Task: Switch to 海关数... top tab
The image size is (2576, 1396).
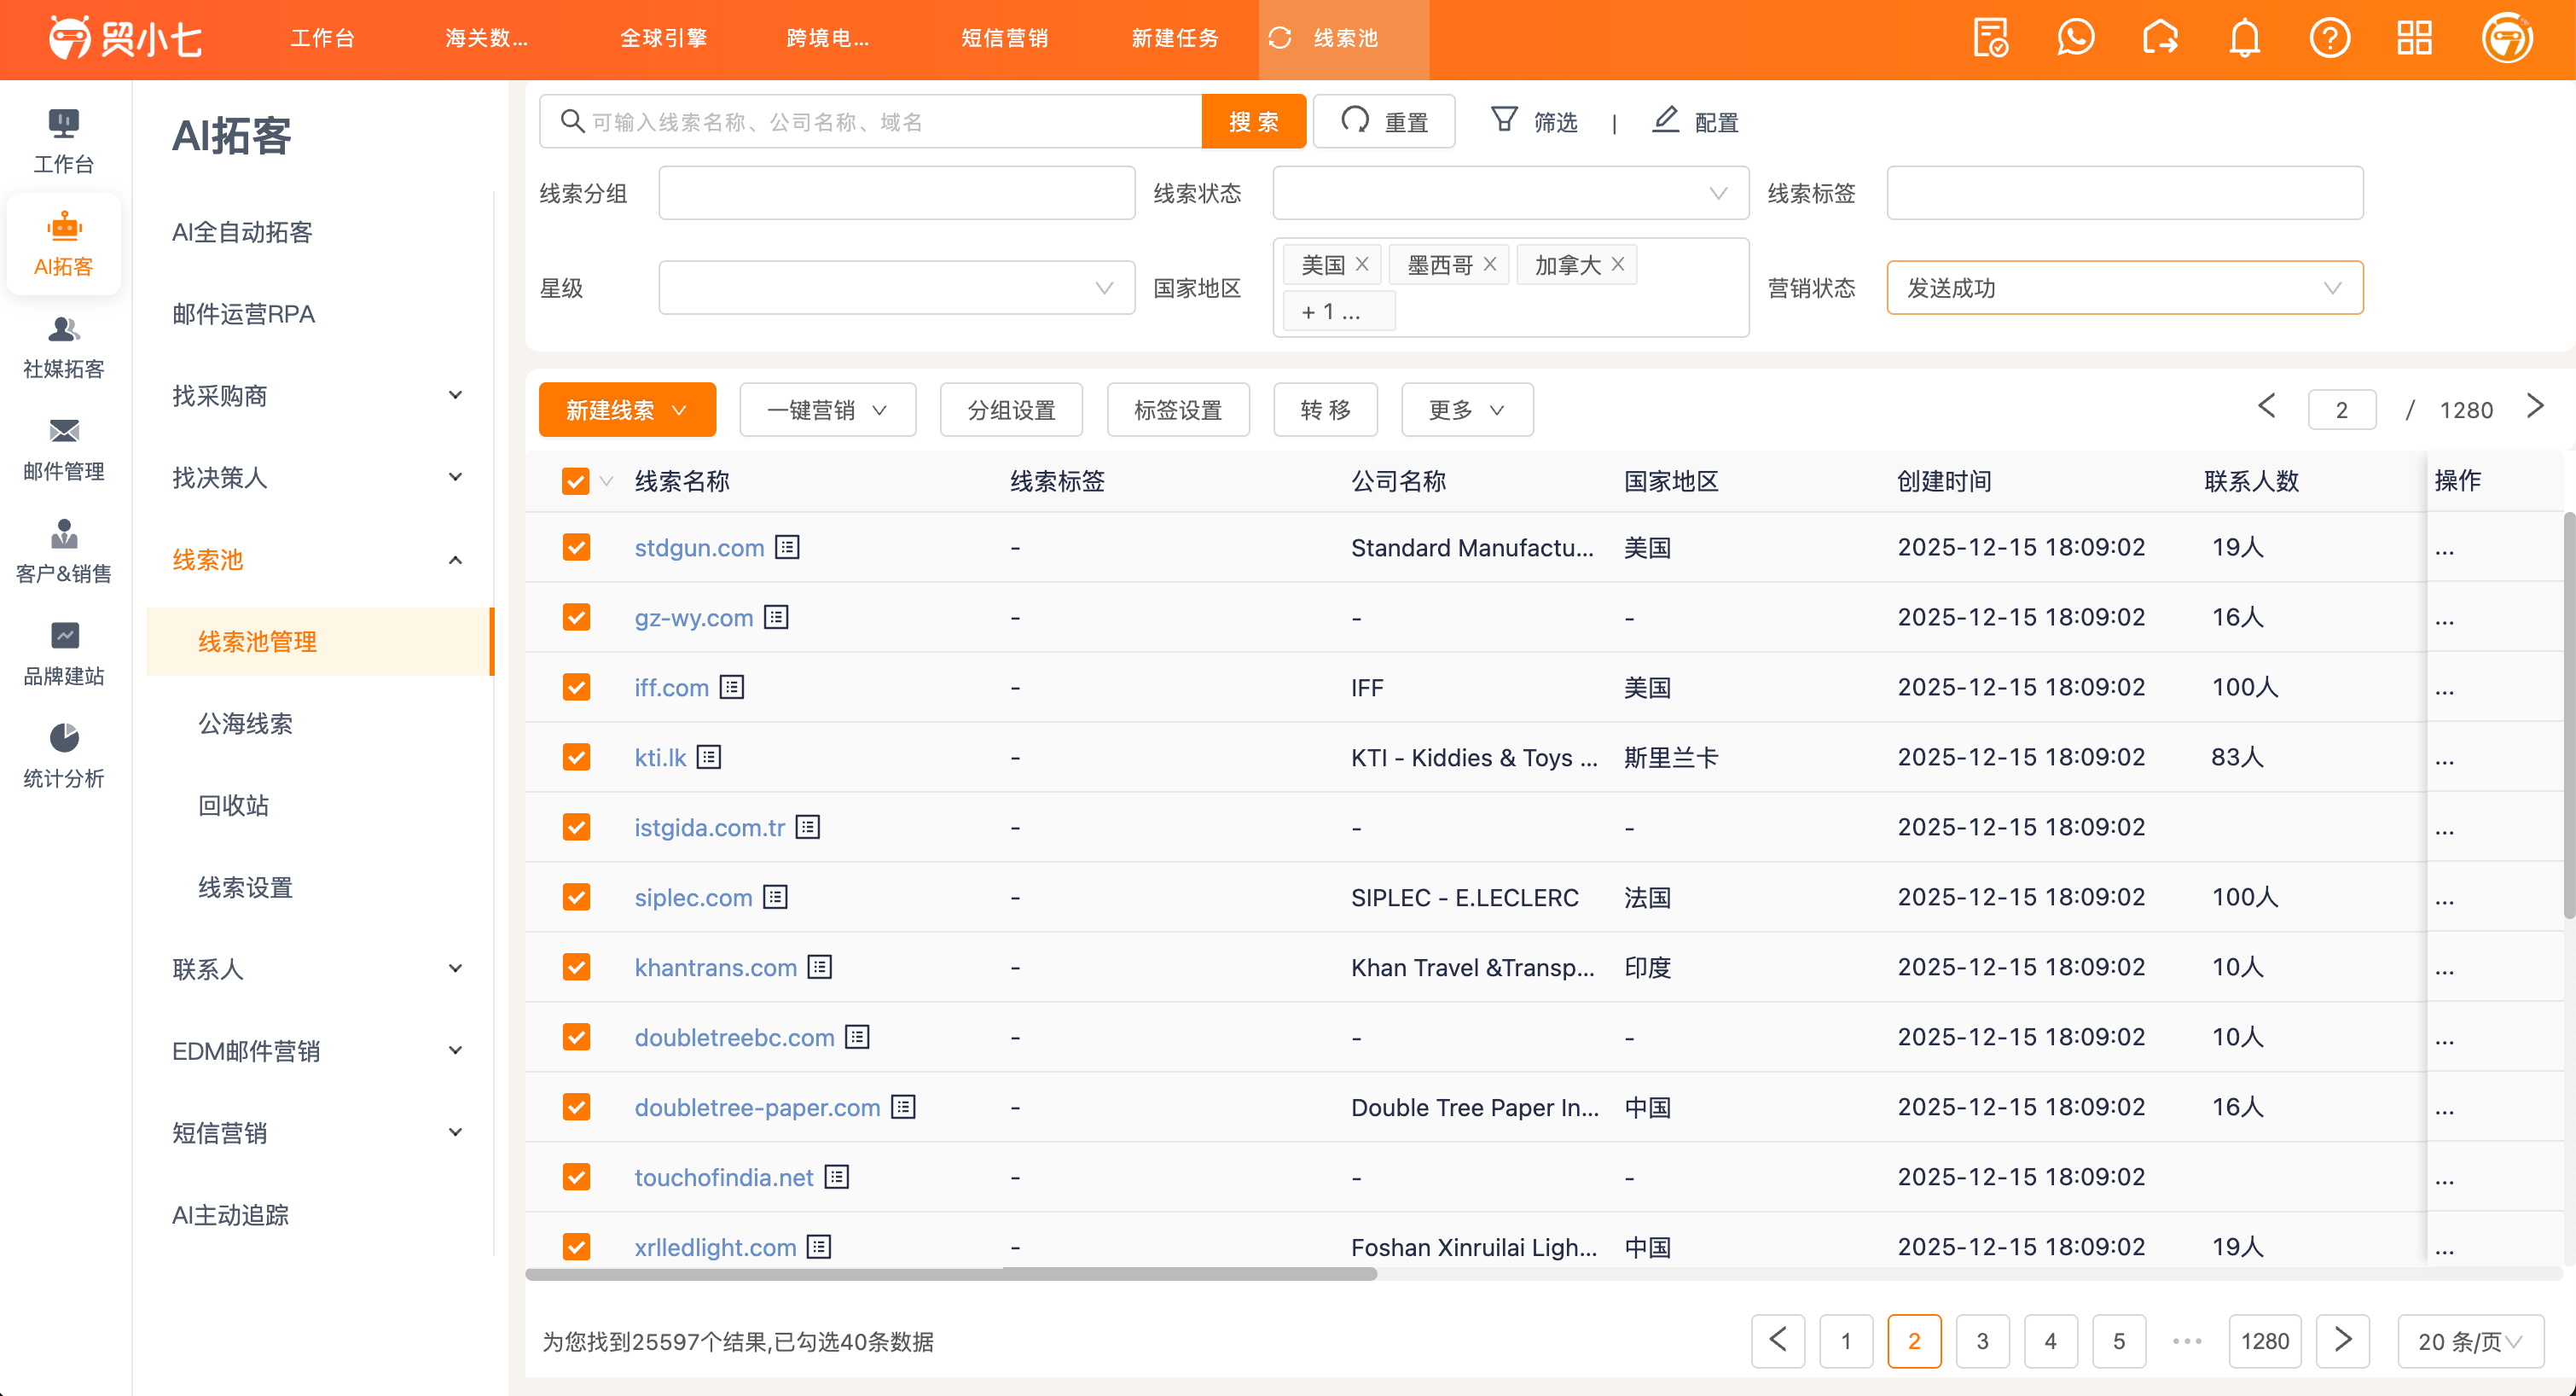Action: tap(486, 39)
